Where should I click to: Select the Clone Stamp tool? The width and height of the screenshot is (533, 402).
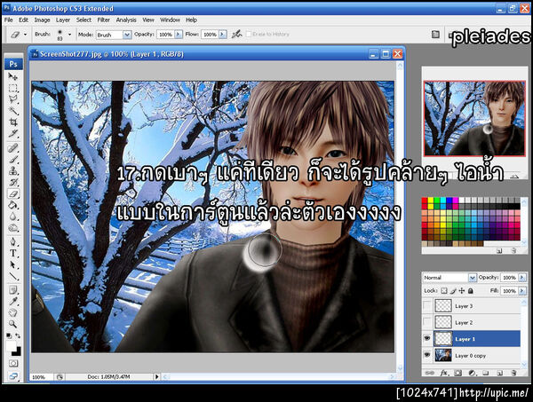[13, 170]
